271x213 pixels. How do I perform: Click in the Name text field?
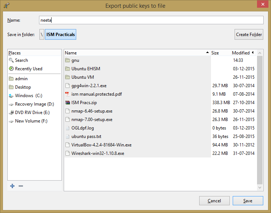pos(151,20)
